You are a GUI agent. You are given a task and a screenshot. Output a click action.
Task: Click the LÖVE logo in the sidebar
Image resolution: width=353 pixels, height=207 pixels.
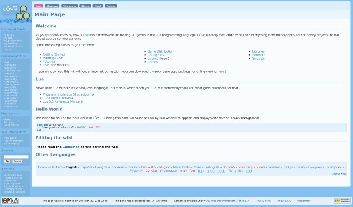[x=16, y=13]
